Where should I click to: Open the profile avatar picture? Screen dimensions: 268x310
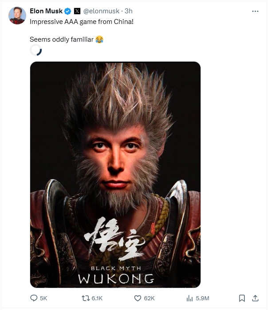pyautogui.click(x=17, y=16)
